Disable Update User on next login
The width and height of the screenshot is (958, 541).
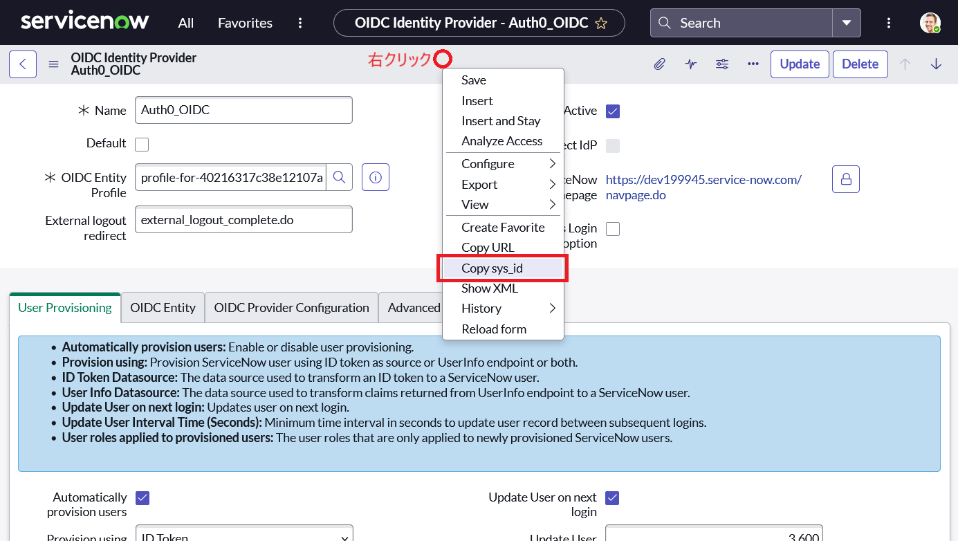pyautogui.click(x=612, y=497)
